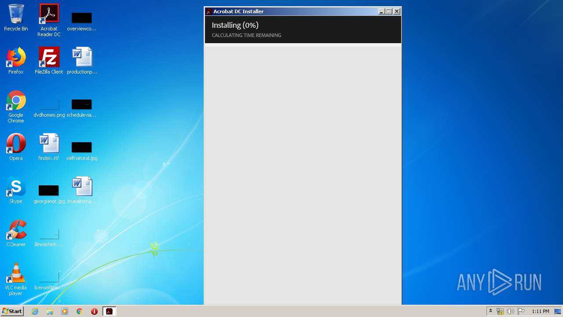
Task: Close the Acrobat DC Installer window
Action: [x=397, y=11]
